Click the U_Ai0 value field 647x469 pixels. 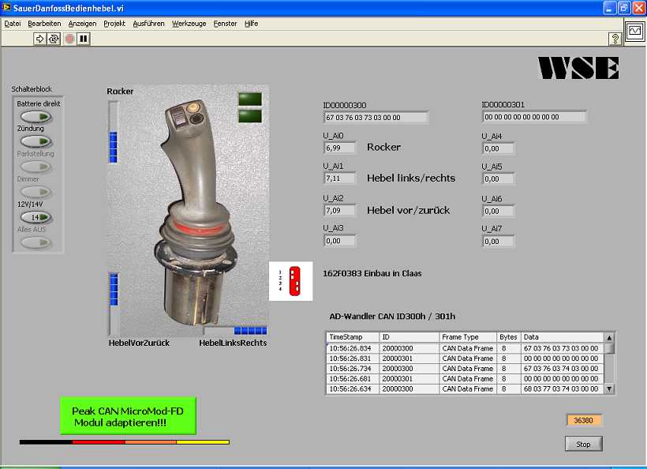[x=339, y=148]
